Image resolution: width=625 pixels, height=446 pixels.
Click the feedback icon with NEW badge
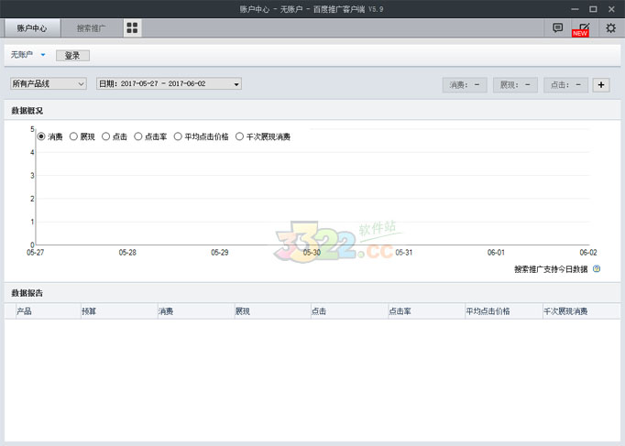(583, 28)
